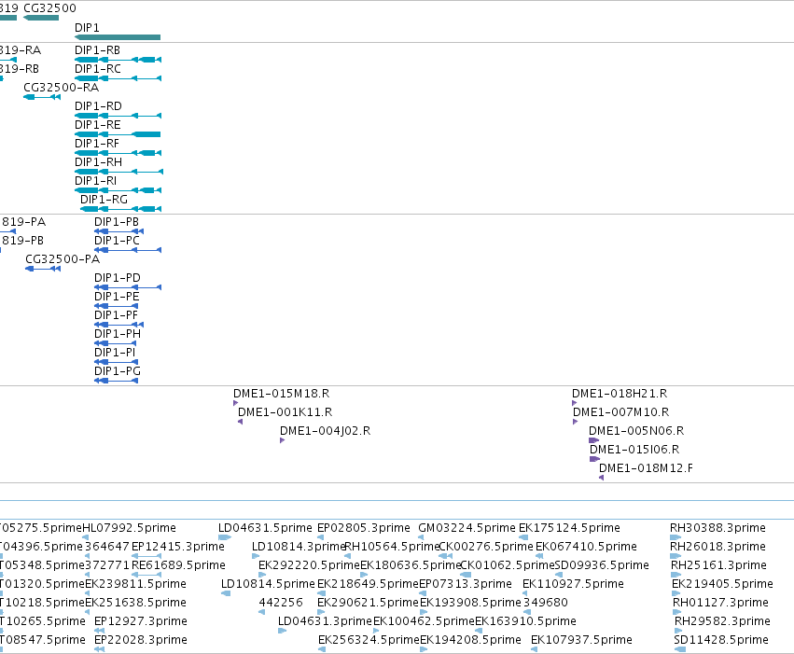Select the DIP1-PE protein label
Image resolution: width=794 pixels, height=654 pixels.
117,297
